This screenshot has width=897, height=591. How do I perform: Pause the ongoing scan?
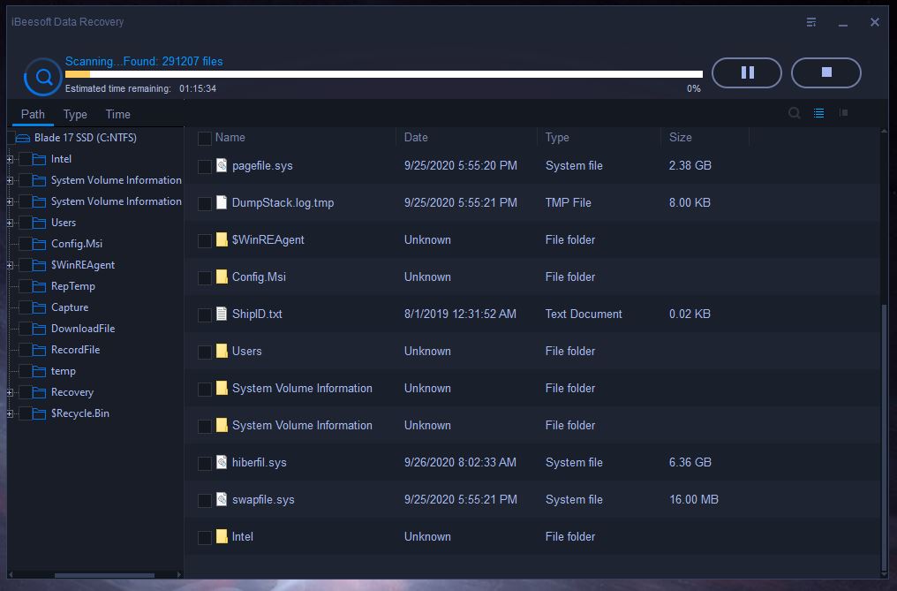click(x=747, y=72)
